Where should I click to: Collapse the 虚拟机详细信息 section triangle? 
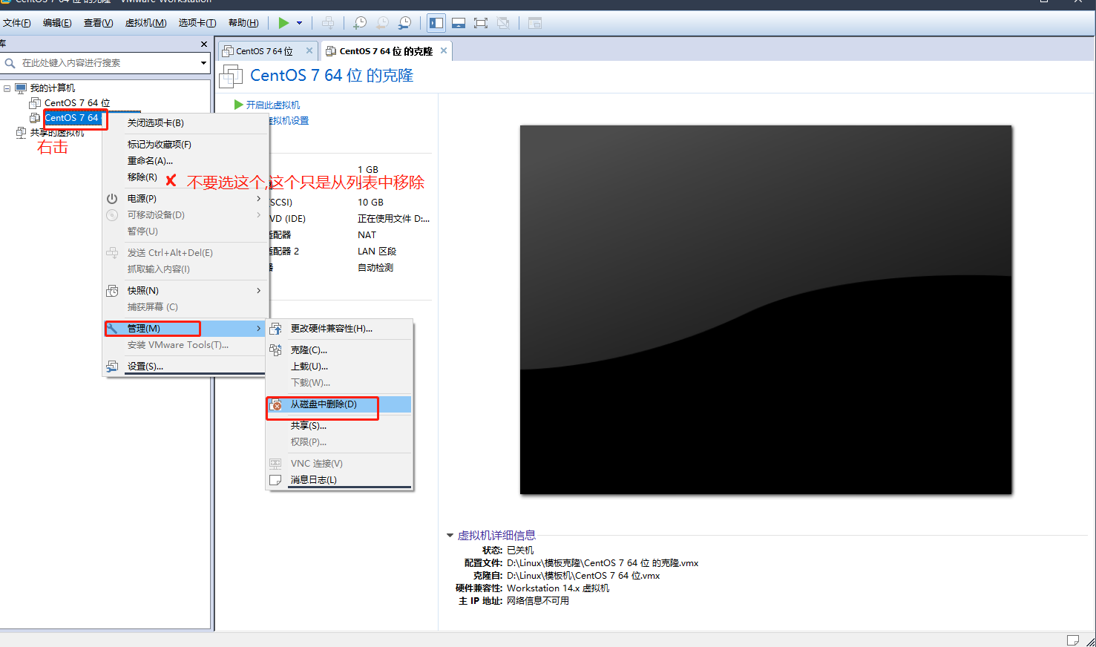pos(450,535)
